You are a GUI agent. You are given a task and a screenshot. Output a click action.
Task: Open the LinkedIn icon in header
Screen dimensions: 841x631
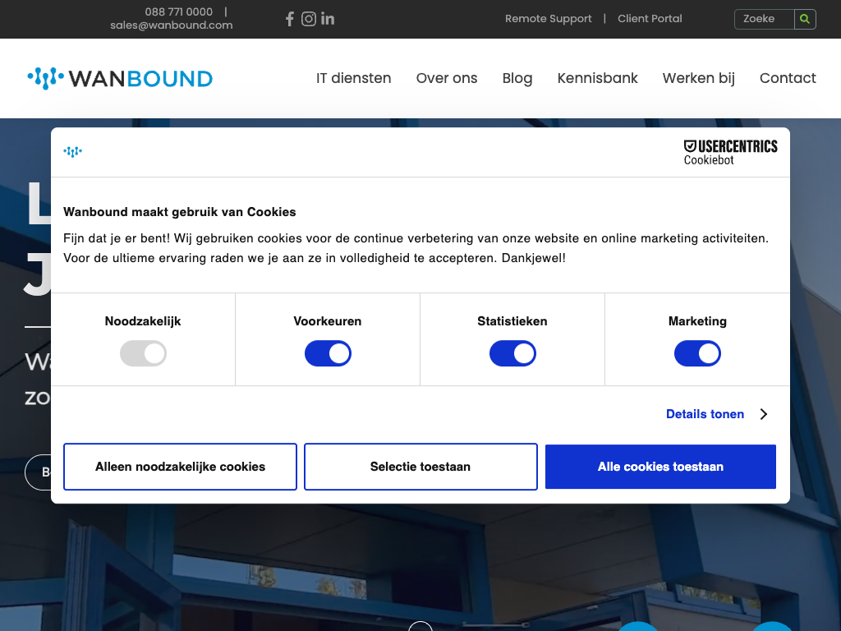(328, 19)
